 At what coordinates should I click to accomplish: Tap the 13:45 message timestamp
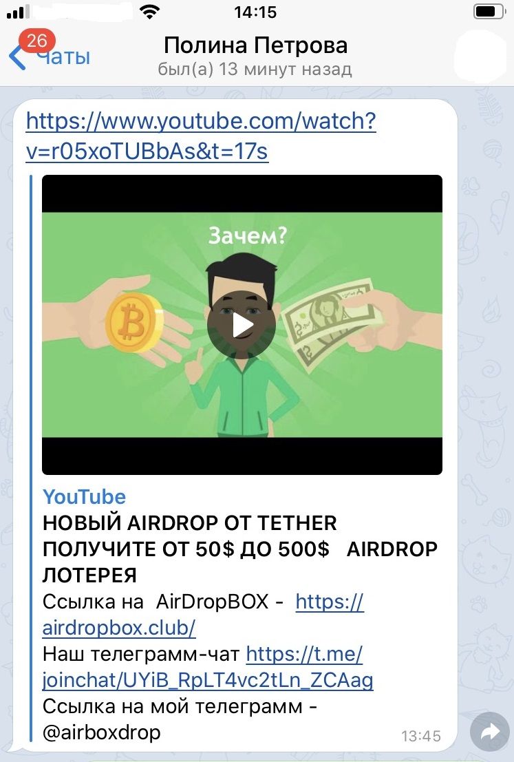pos(420,737)
